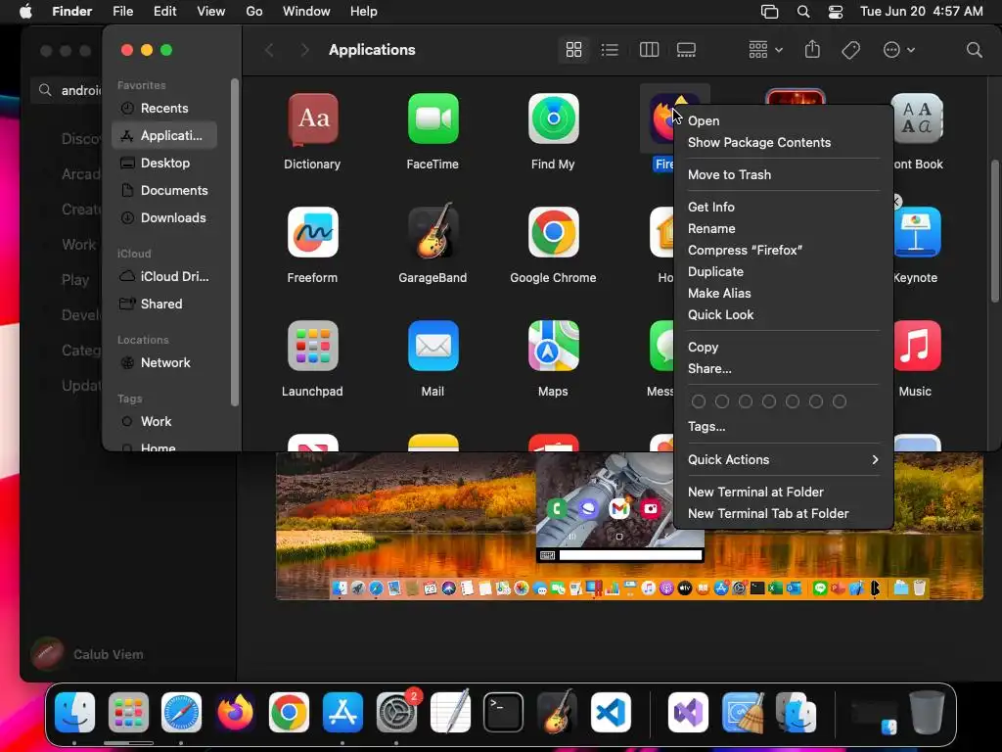This screenshot has height=752, width=1002.
Task: Switch Finder to column view
Action: click(649, 50)
